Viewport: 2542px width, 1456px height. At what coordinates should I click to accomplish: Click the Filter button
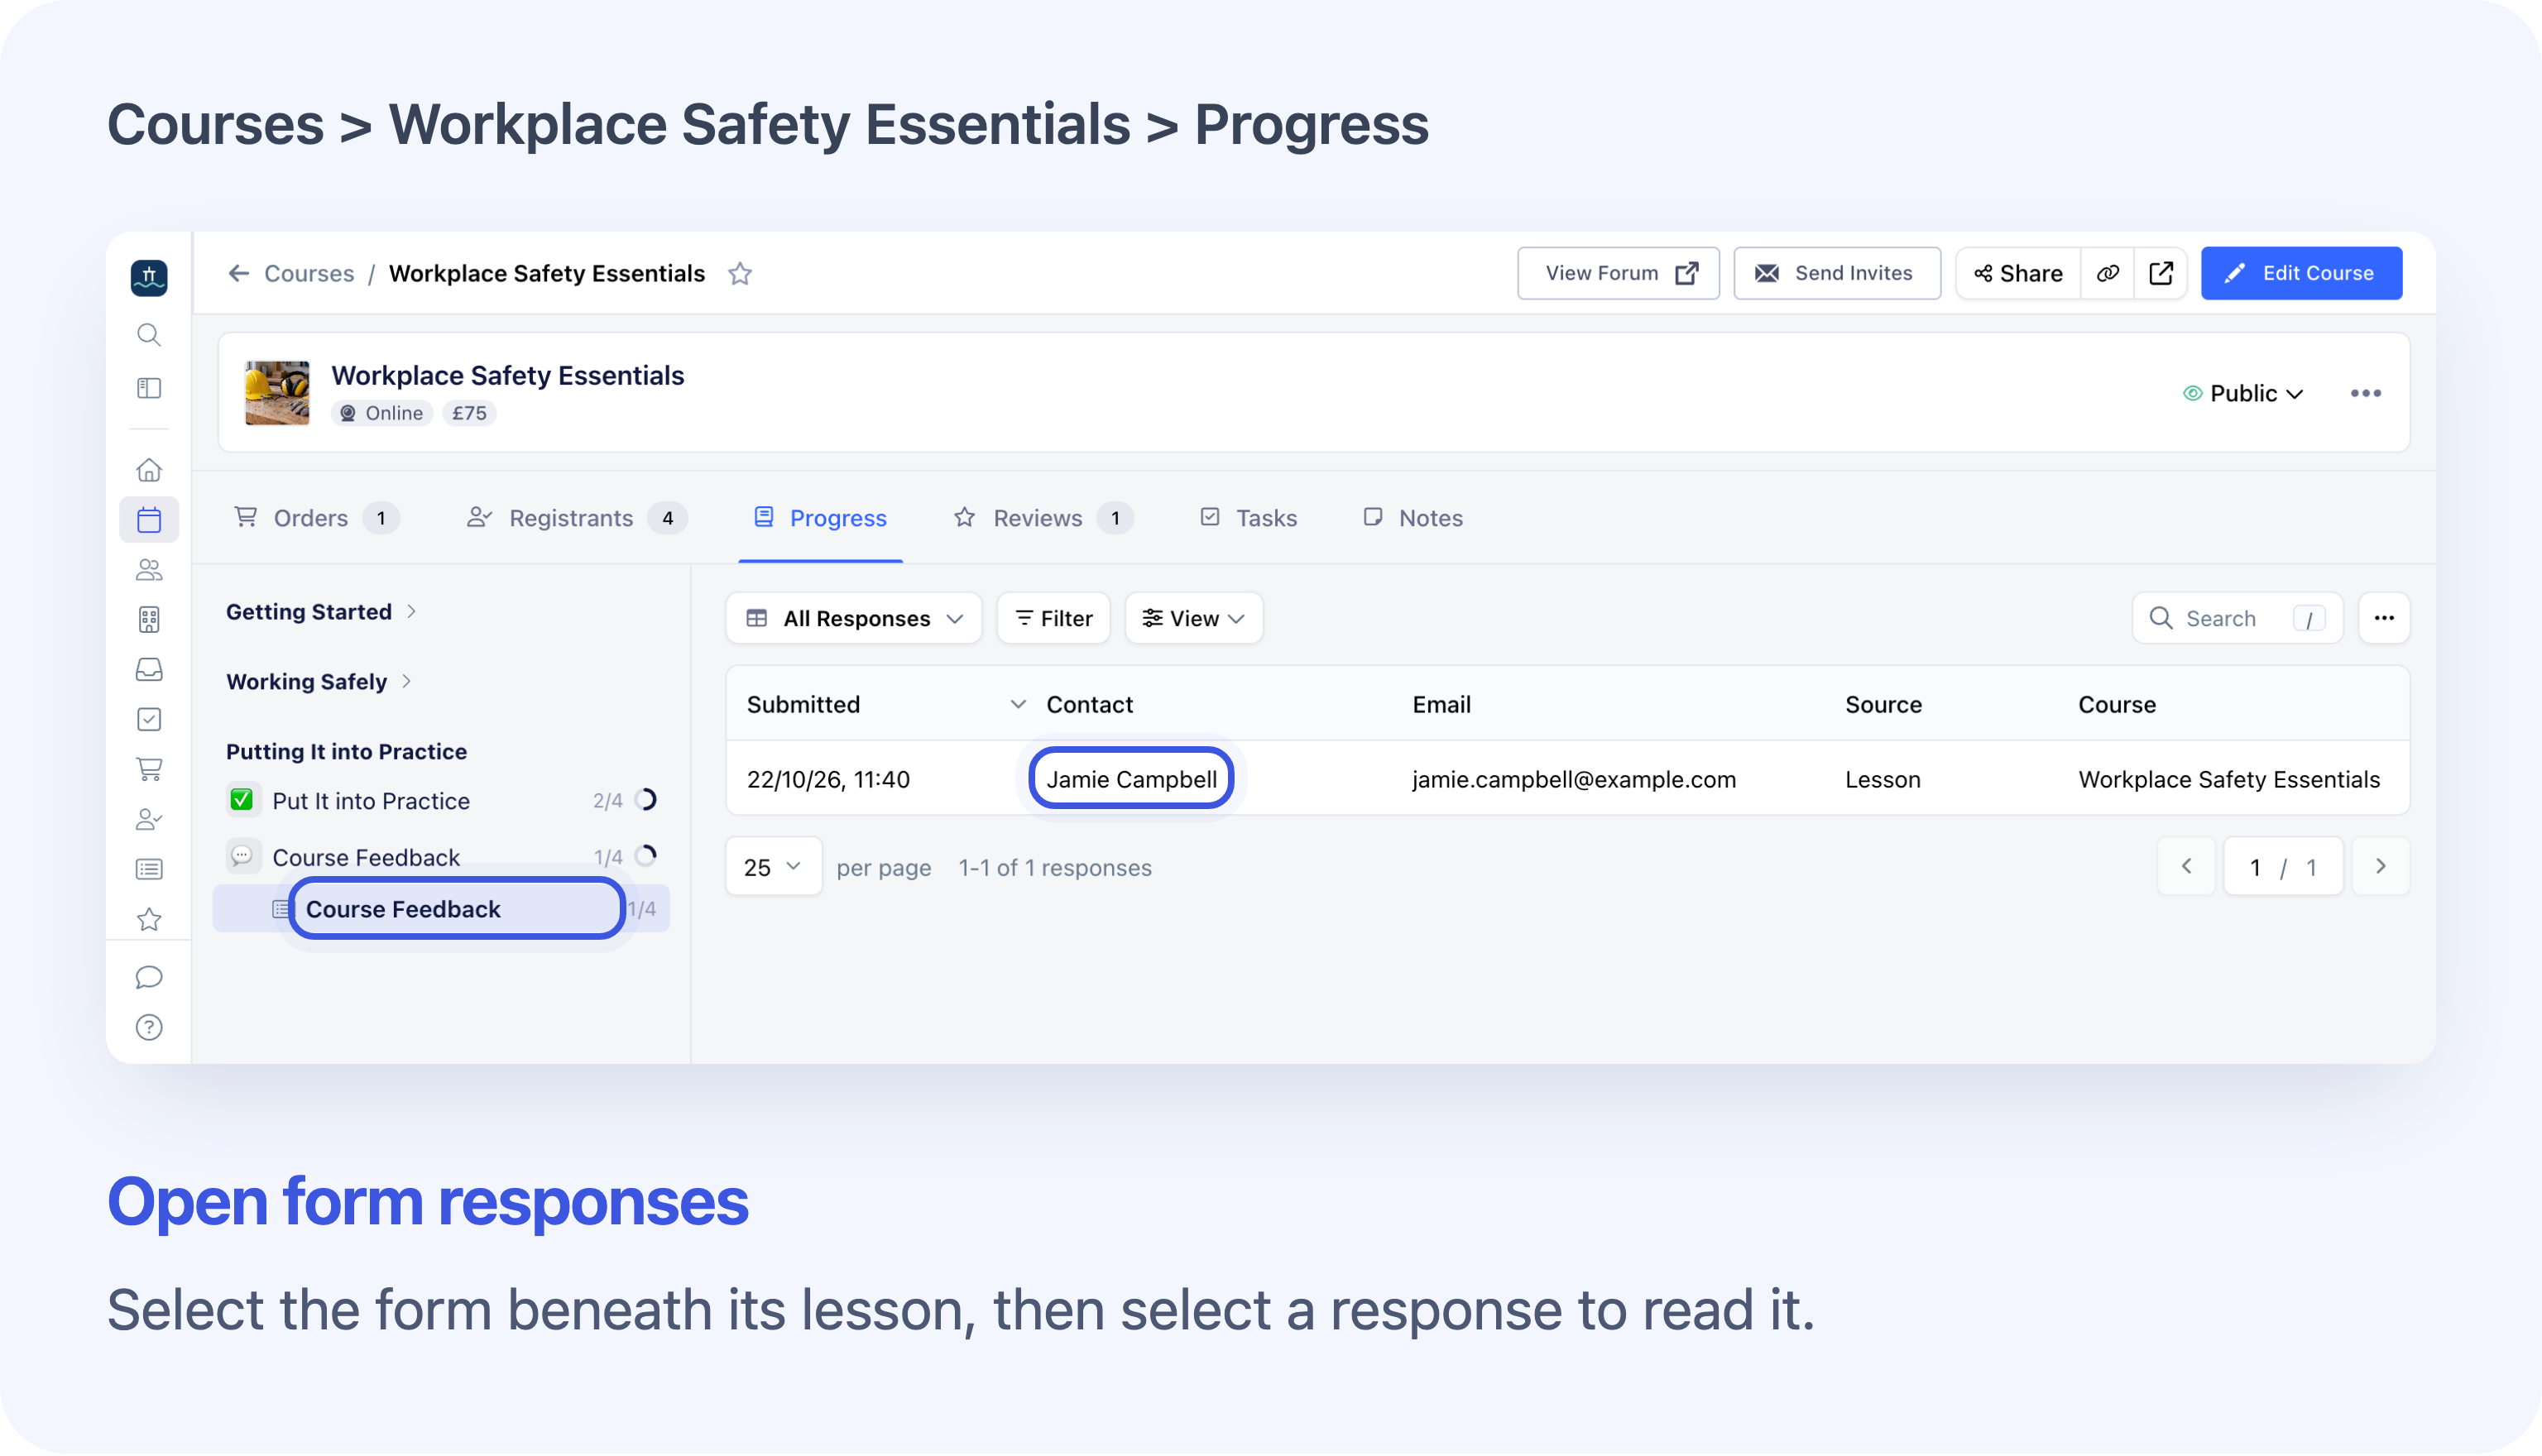click(x=1053, y=618)
